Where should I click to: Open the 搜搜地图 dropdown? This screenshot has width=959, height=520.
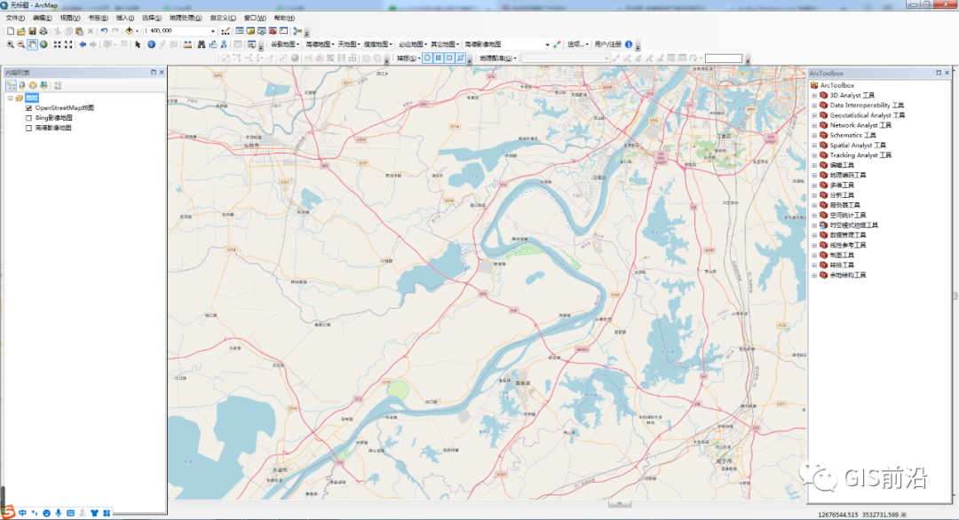point(378,44)
